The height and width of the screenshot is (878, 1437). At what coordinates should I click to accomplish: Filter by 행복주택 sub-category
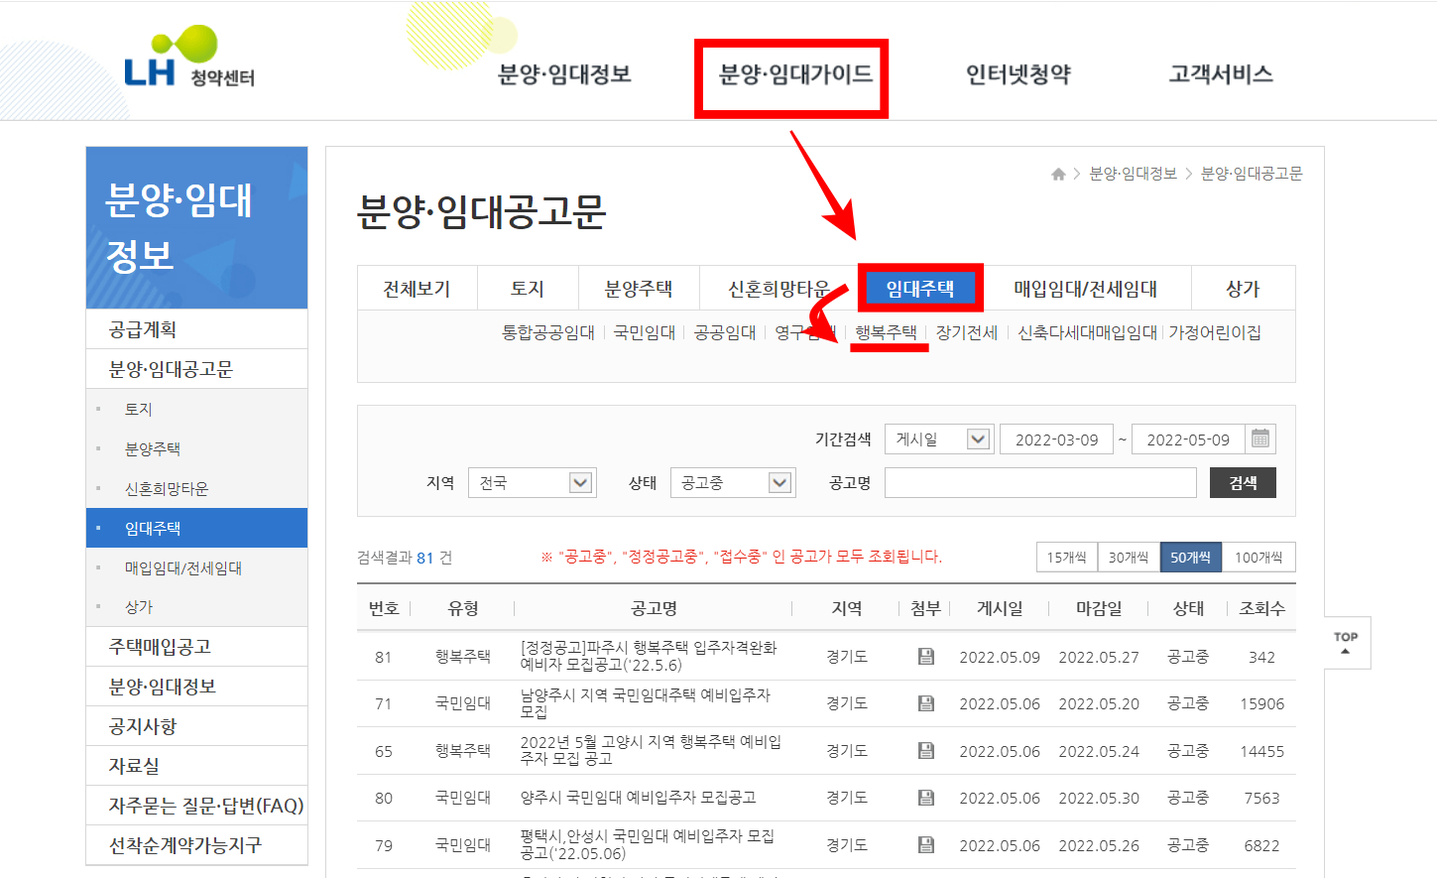coord(886,332)
